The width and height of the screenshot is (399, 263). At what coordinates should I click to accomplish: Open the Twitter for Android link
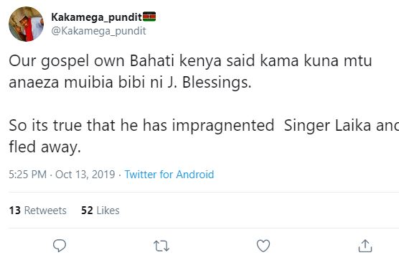[x=169, y=175]
